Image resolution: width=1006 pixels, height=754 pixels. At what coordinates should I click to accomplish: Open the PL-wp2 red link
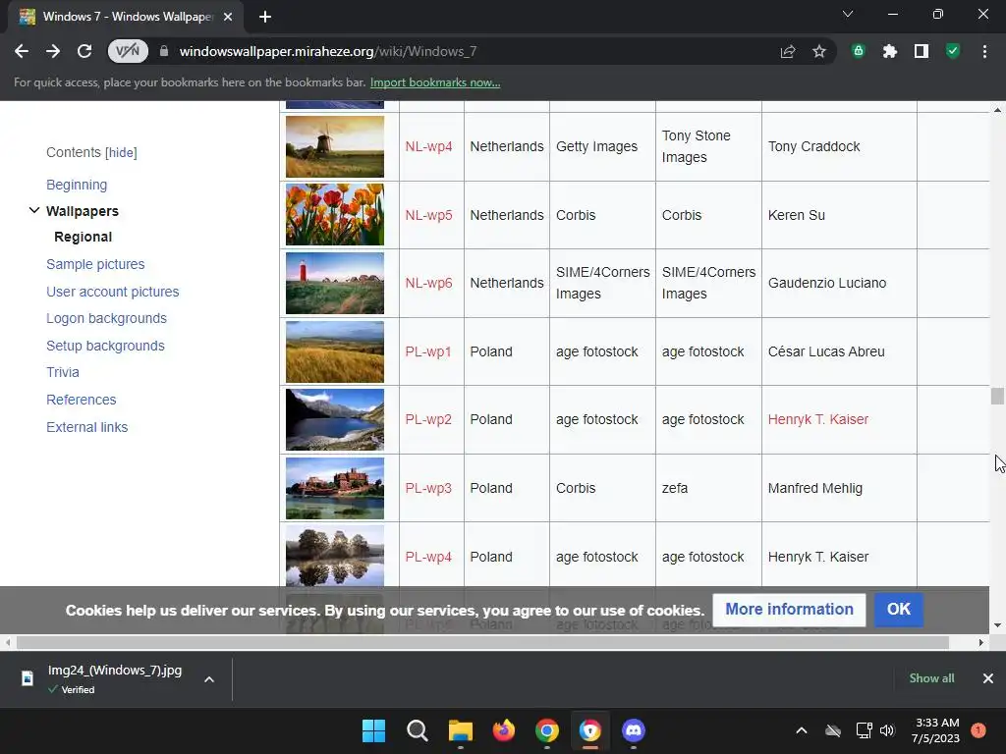point(428,419)
